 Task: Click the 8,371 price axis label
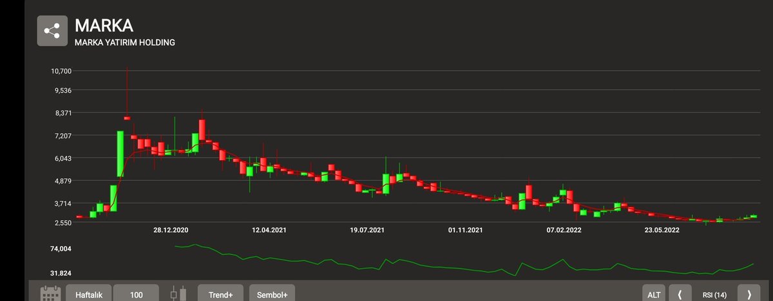point(62,113)
